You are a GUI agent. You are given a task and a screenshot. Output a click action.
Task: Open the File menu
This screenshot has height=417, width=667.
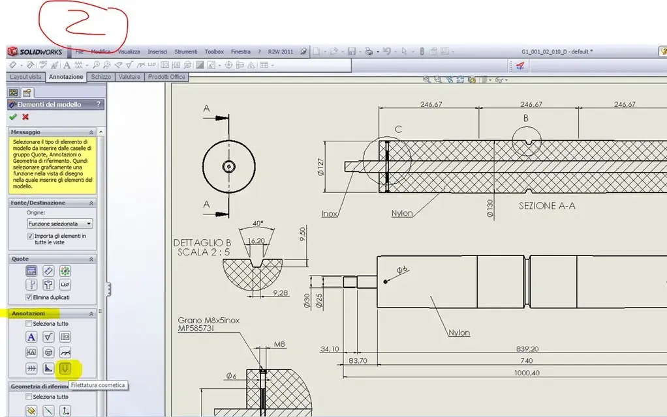click(80, 51)
